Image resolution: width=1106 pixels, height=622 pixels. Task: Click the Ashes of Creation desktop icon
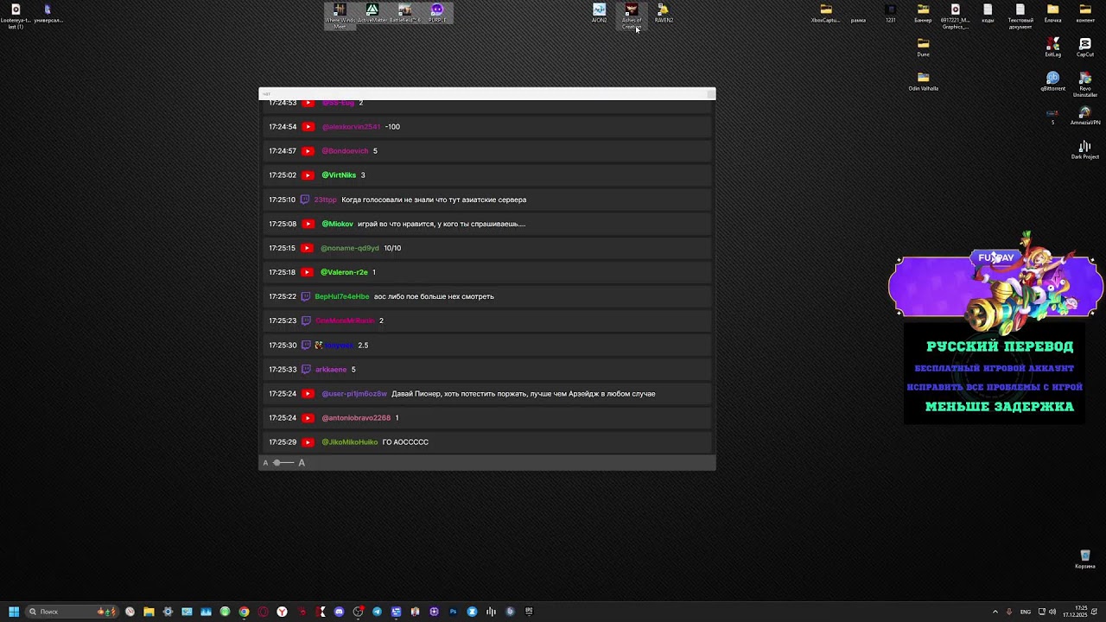(x=632, y=16)
